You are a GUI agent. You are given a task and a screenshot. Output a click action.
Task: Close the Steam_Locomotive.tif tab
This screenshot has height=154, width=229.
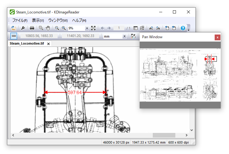48,44
